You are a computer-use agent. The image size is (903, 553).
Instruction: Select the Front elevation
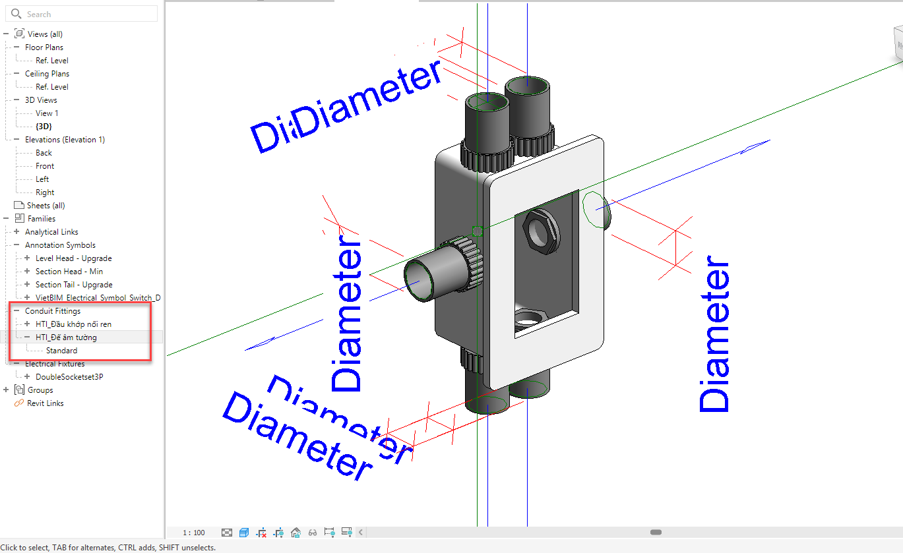tap(45, 165)
